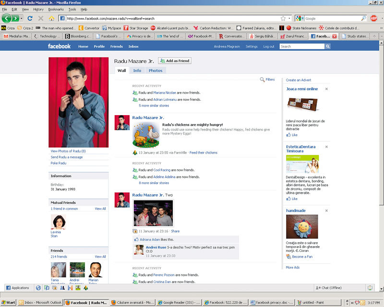Viewport: 384px width, 307px height.
Task: Click the globe icon in the Facebook bottom bar
Action: [38, 288]
